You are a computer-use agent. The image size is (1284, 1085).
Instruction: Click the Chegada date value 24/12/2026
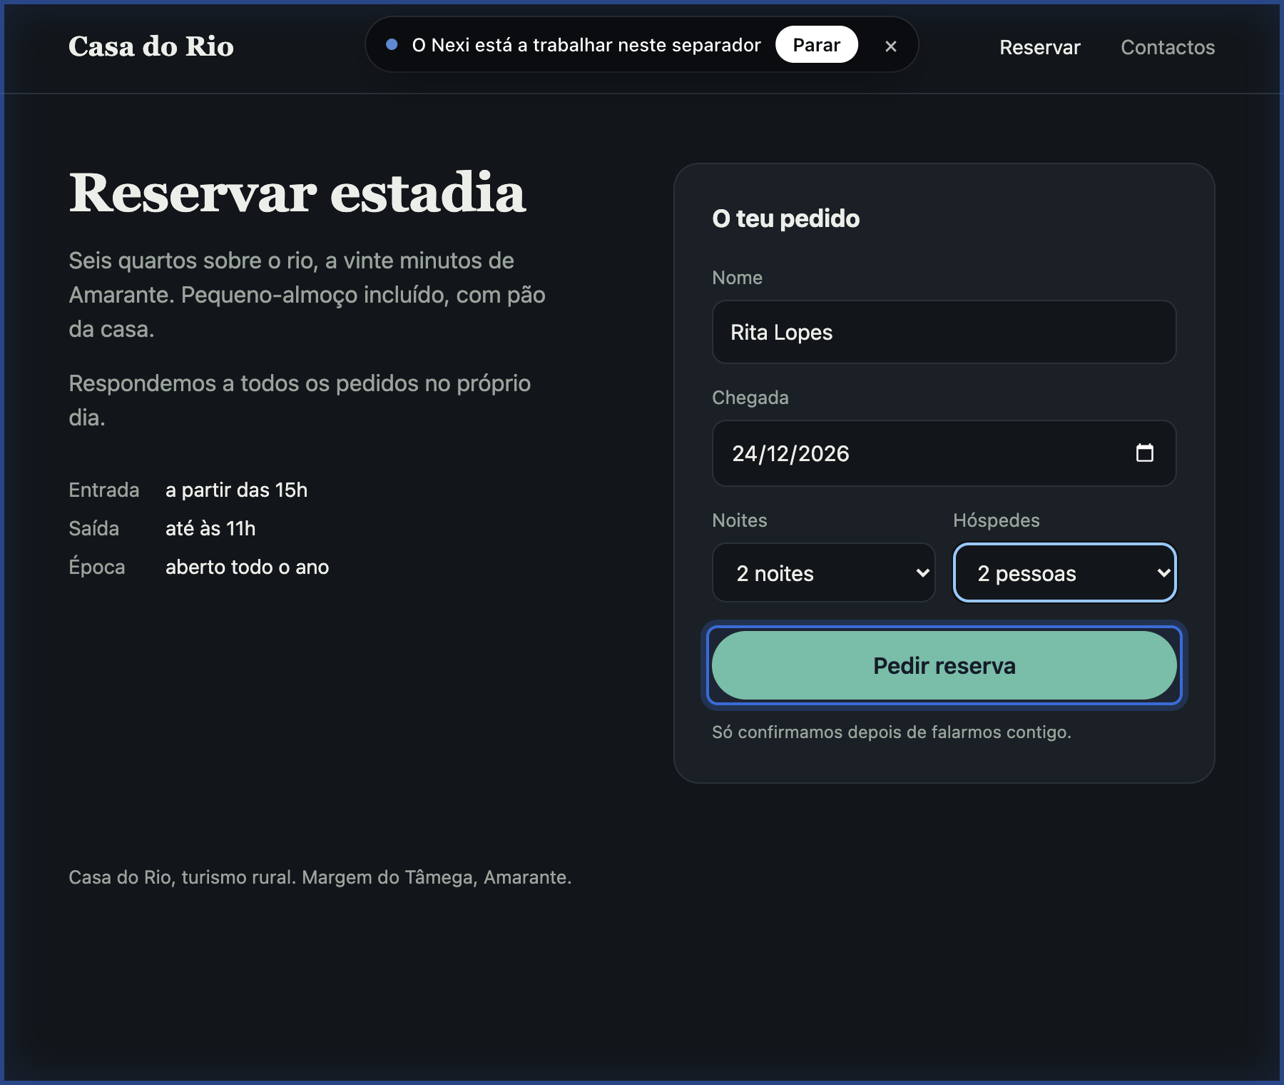[790, 453]
